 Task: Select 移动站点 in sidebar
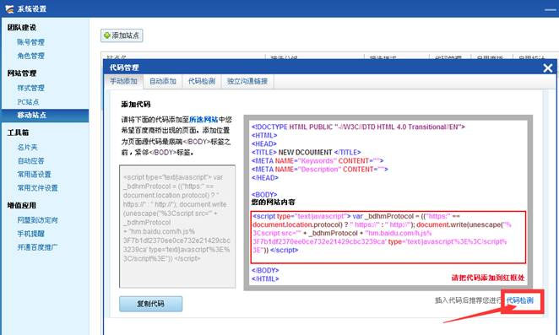(x=45, y=116)
